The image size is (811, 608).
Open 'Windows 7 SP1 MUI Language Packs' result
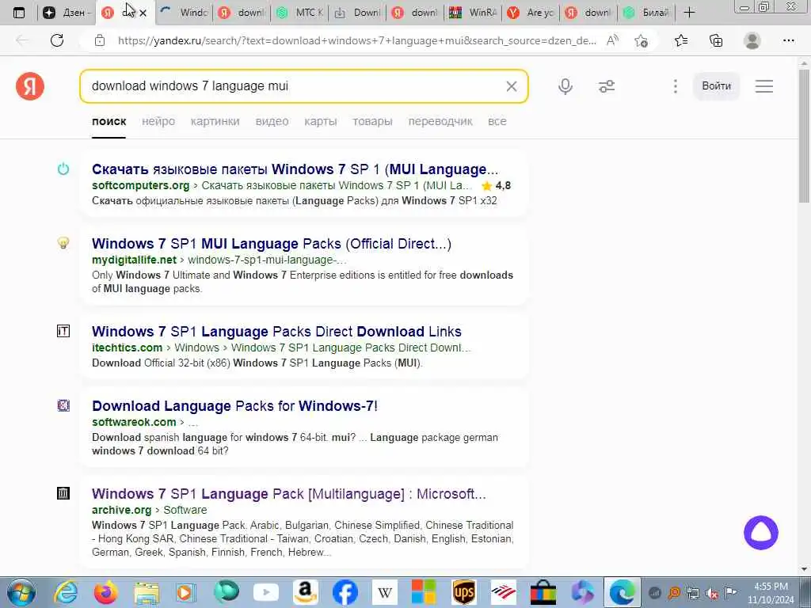(x=272, y=244)
